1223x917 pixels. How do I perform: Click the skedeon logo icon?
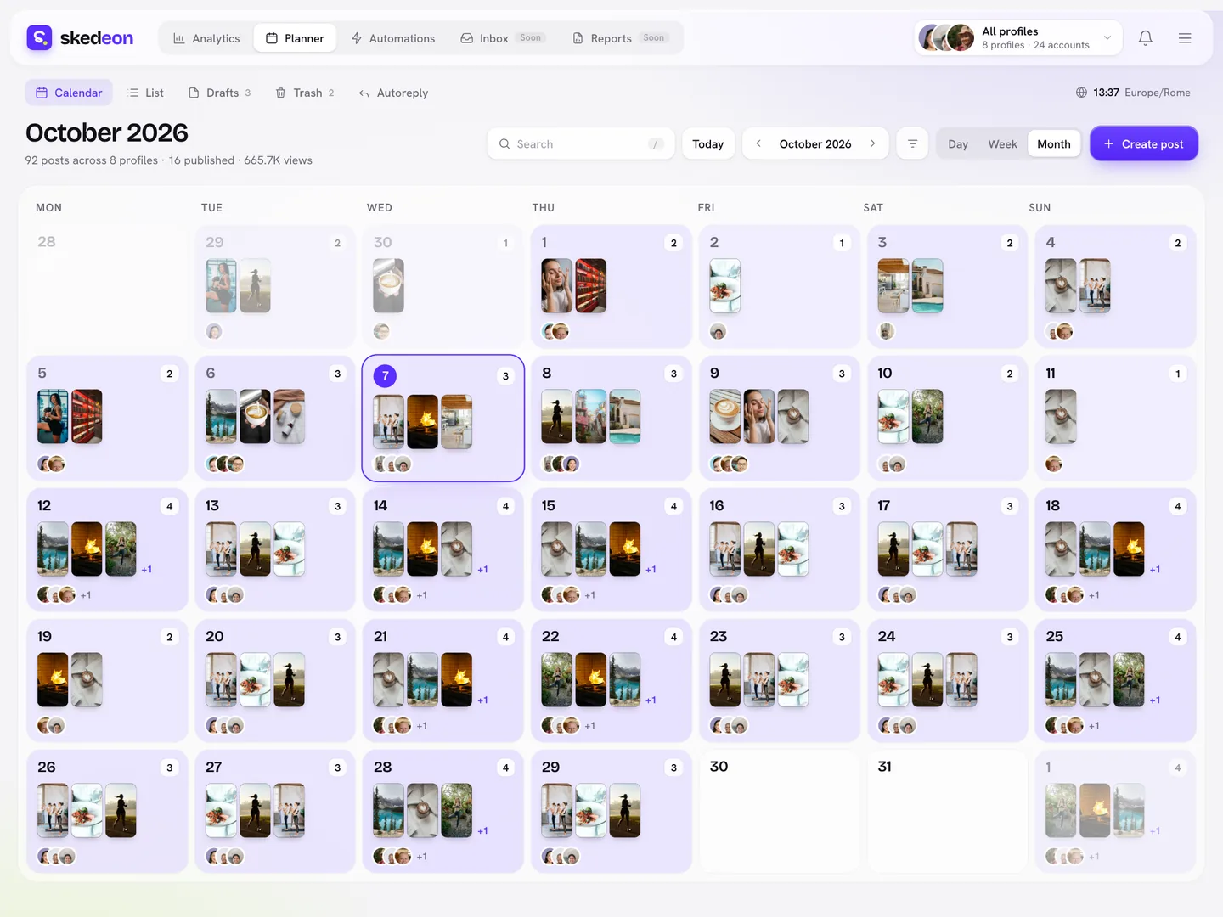(39, 37)
